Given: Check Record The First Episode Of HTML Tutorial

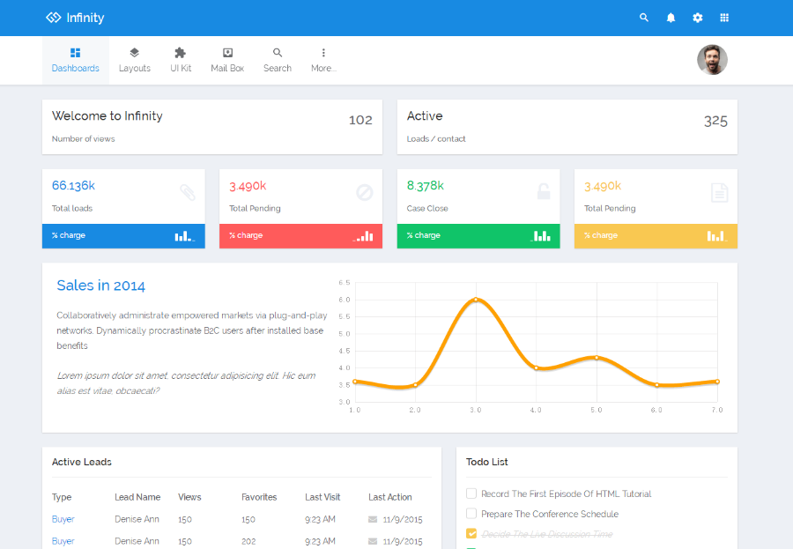Looking at the screenshot, I should pos(471,493).
